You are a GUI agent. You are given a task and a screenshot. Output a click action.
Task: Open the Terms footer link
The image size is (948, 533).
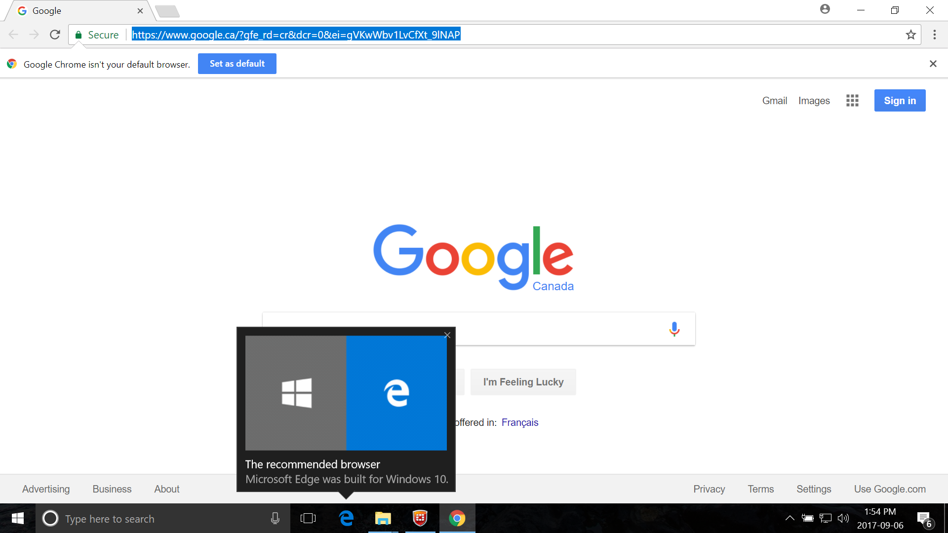click(761, 489)
